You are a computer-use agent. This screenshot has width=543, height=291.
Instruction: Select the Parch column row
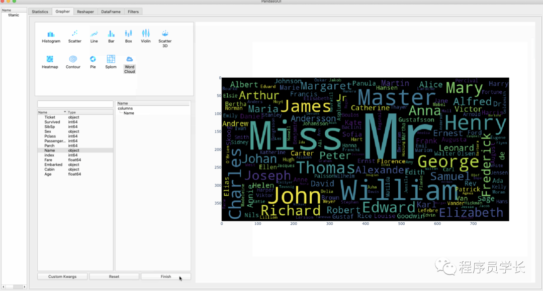pyautogui.click(x=75, y=145)
